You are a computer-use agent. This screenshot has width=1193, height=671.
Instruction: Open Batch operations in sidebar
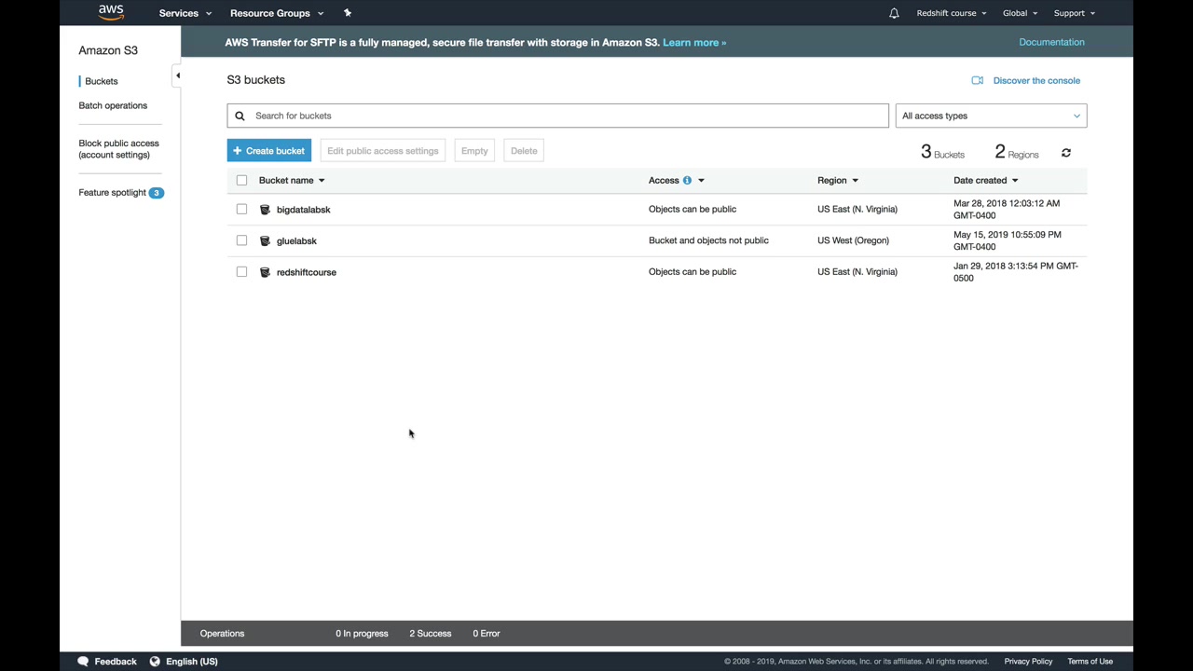[113, 105]
